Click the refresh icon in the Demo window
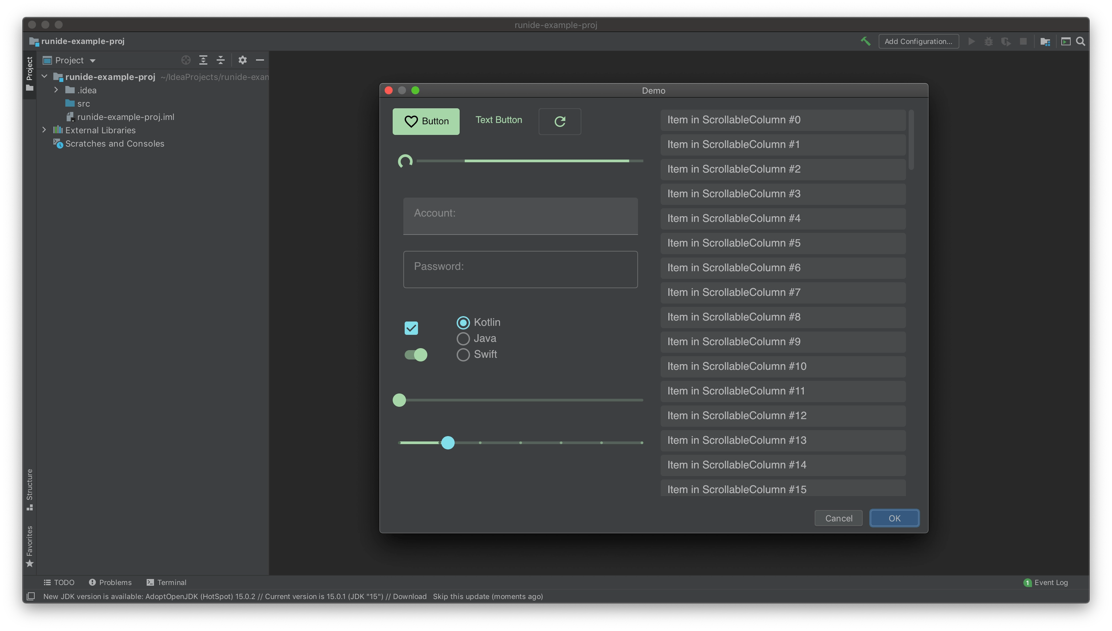This screenshot has width=1112, height=631. tap(560, 121)
